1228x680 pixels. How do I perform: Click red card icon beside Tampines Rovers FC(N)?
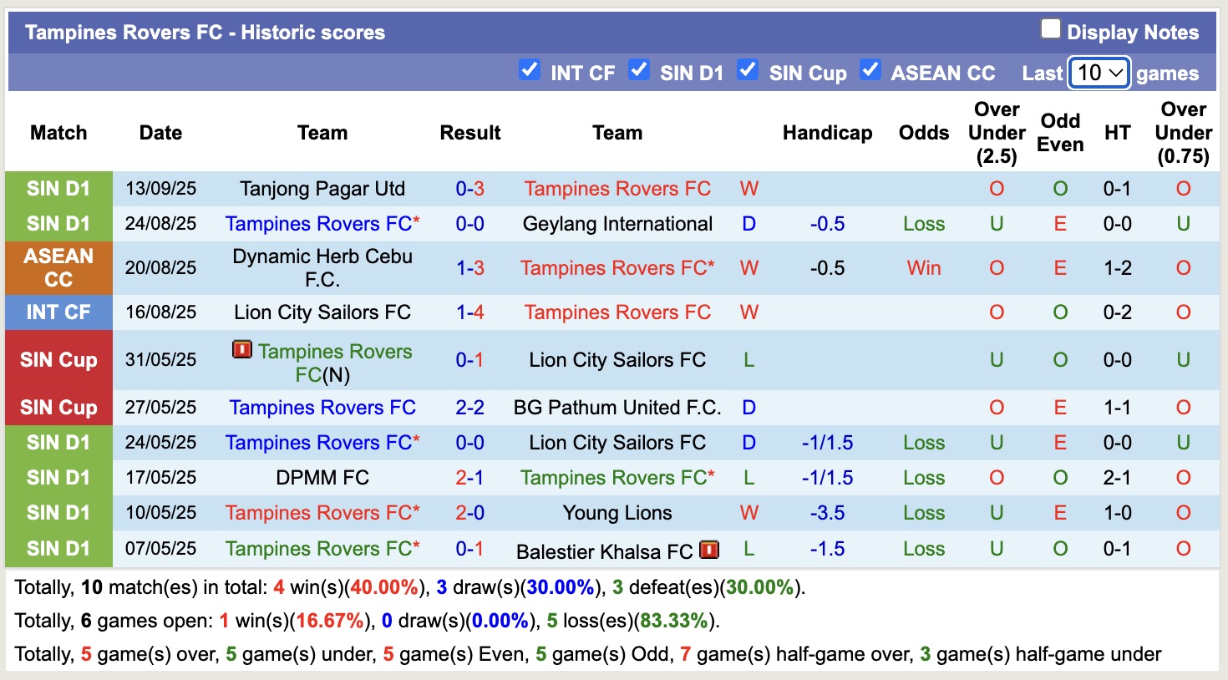point(242,349)
